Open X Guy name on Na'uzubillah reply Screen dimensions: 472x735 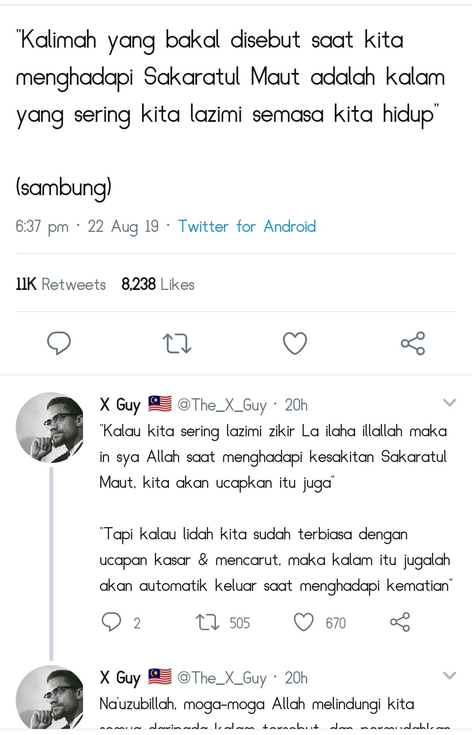[x=120, y=678]
